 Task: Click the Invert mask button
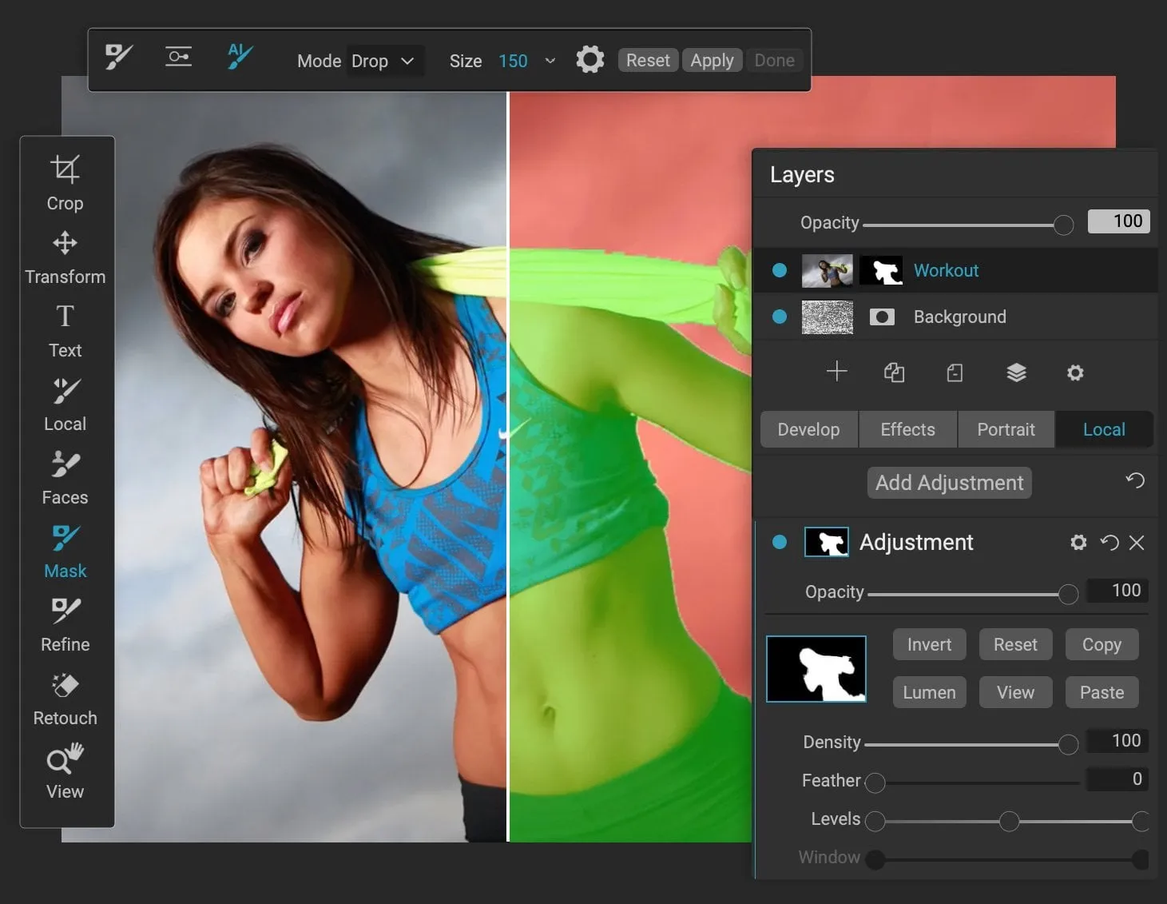tap(929, 644)
